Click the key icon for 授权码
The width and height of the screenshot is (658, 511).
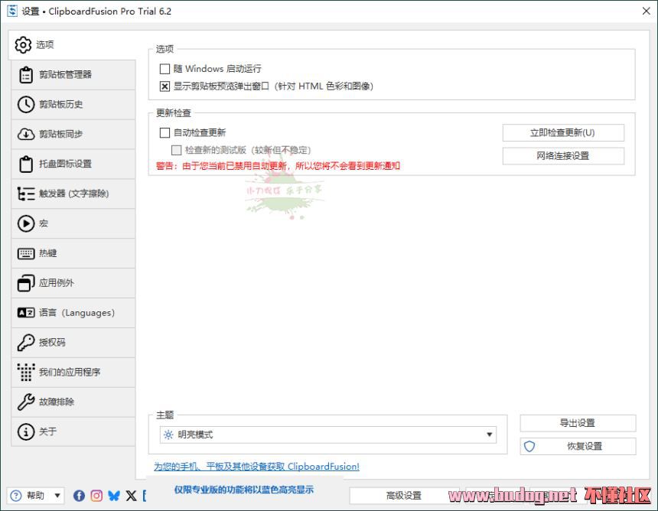(x=26, y=343)
